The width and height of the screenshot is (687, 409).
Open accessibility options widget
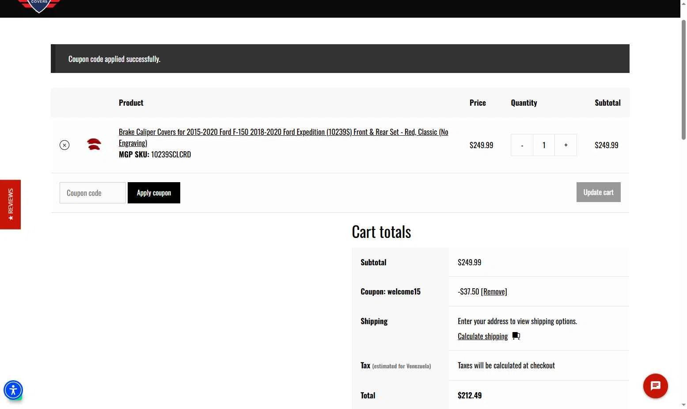click(13, 390)
